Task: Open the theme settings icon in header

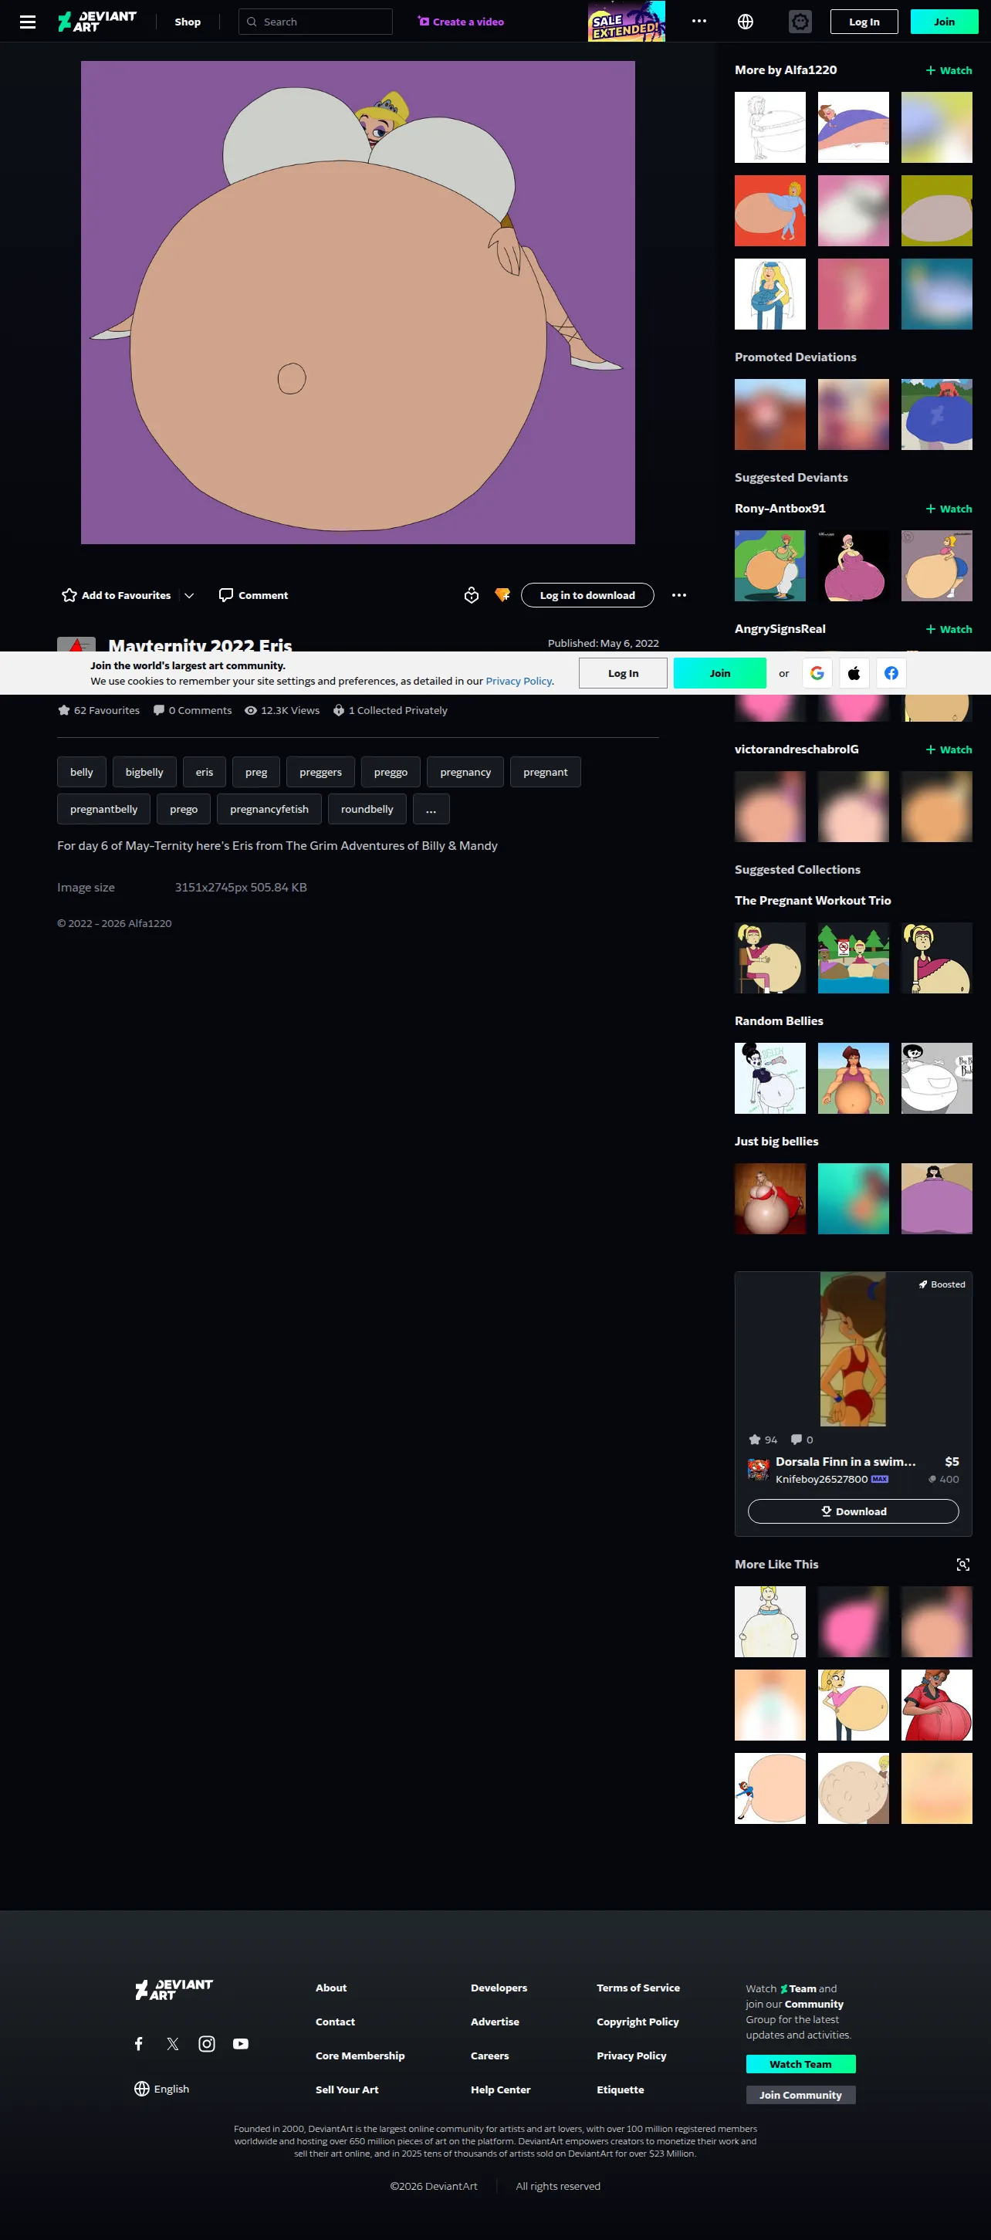Action: click(800, 22)
